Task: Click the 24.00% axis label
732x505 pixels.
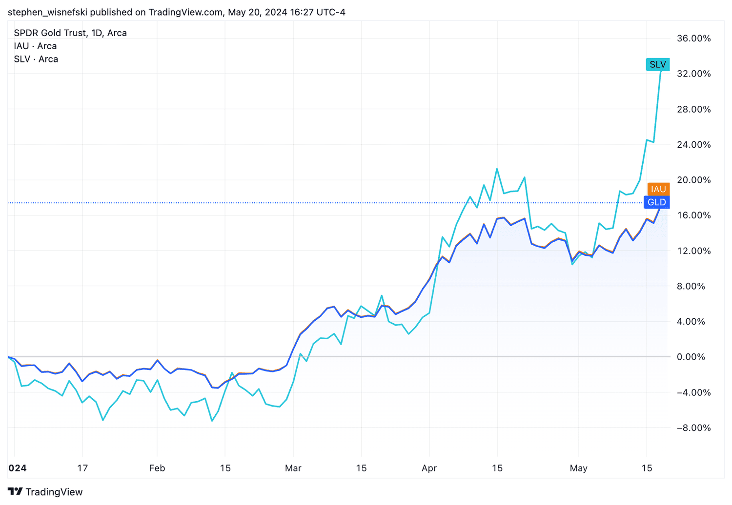Action: point(693,144)
